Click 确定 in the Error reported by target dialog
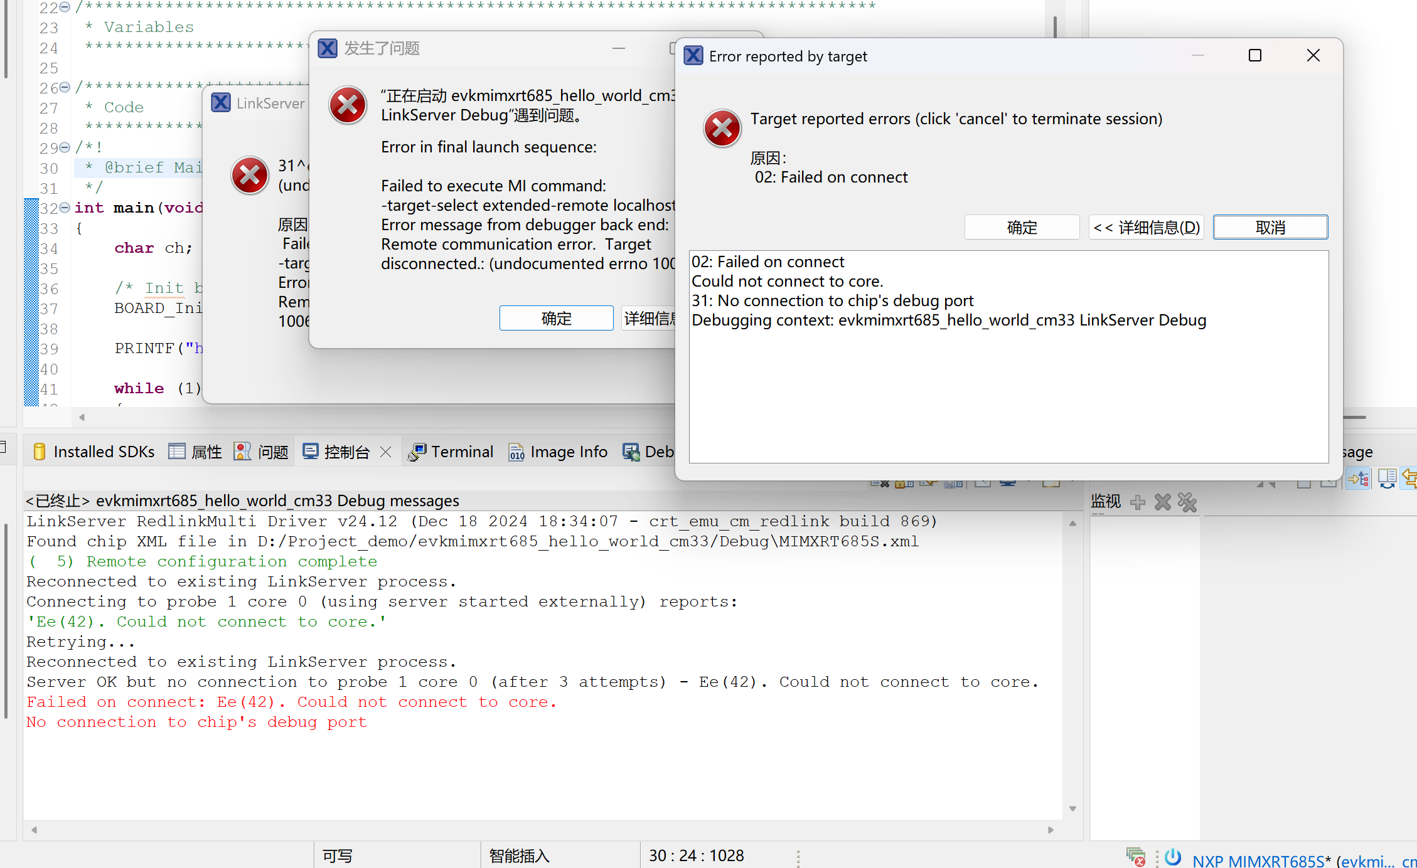1417x868 pixels. click(1022, 227)
